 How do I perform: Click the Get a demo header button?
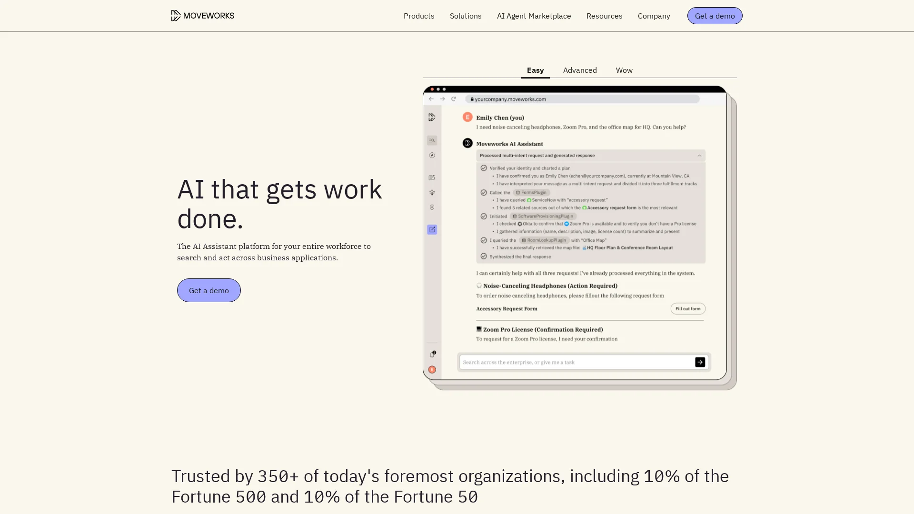[x=714, y=16]
